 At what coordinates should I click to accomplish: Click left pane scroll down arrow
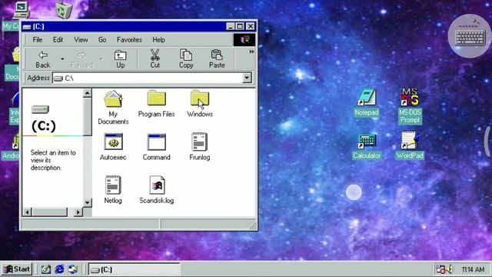[x=87, y=202]
